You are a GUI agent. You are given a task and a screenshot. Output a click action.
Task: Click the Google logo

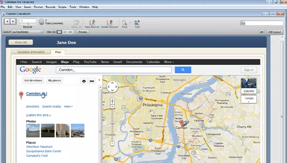coord(30,70)
